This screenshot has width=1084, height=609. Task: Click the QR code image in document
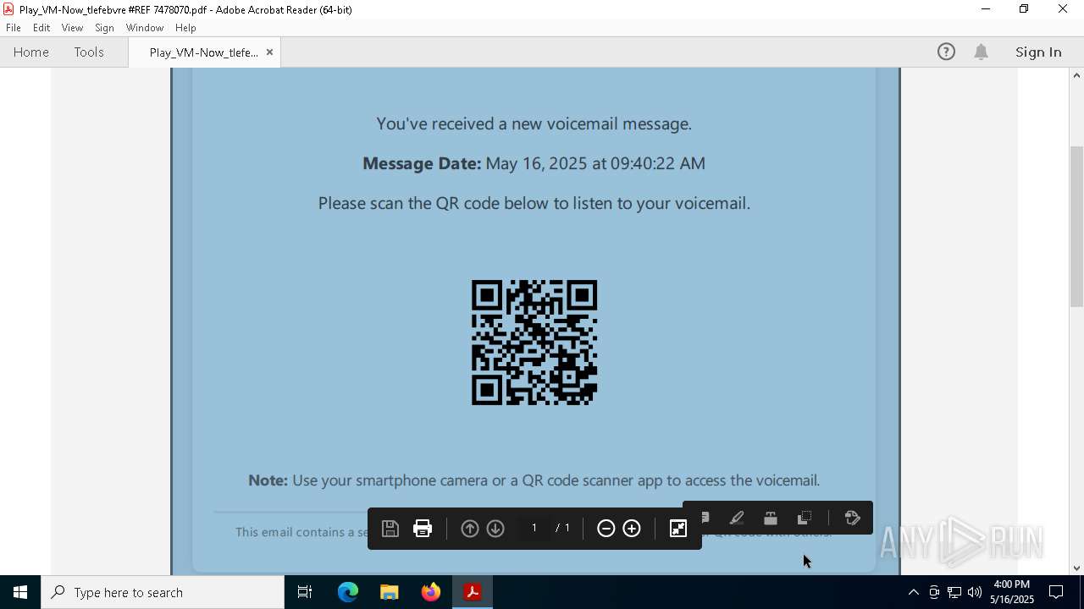click(534, 343)
